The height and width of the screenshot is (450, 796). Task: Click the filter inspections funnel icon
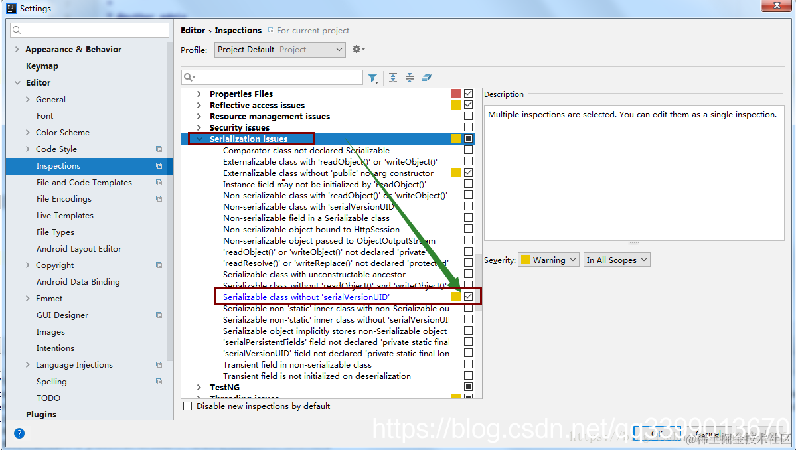[x=372, y=78]
